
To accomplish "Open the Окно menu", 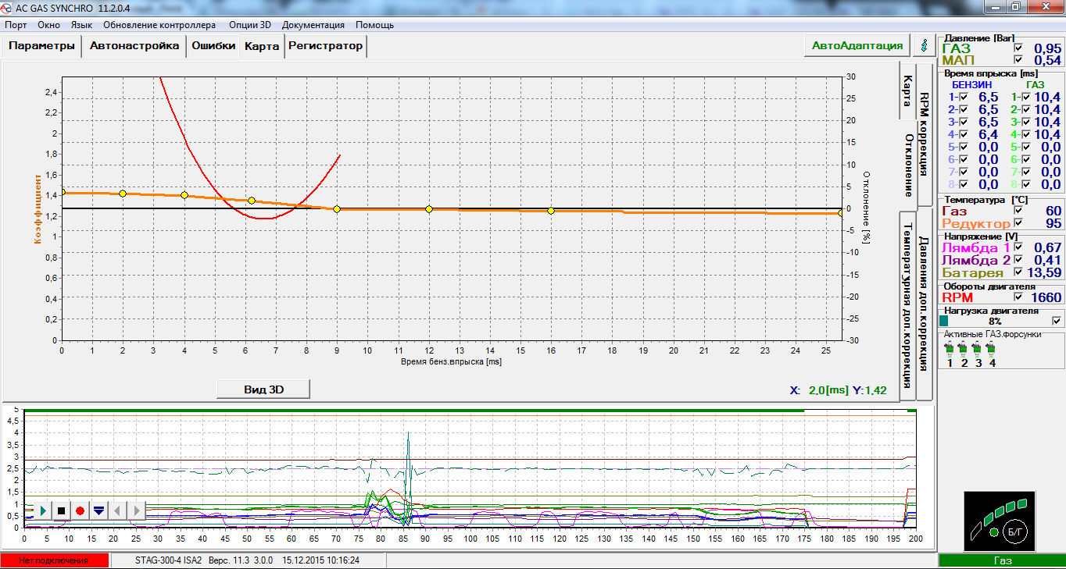I will coord(48,25).
